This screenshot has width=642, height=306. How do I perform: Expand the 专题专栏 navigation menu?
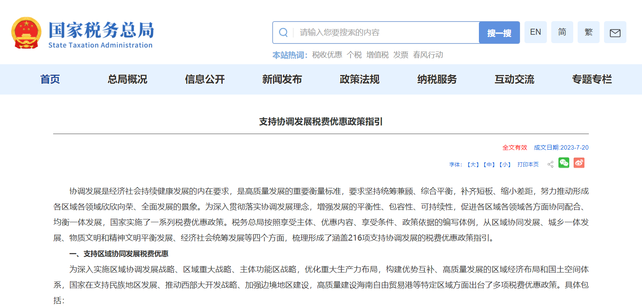click(x=592, y=79)
